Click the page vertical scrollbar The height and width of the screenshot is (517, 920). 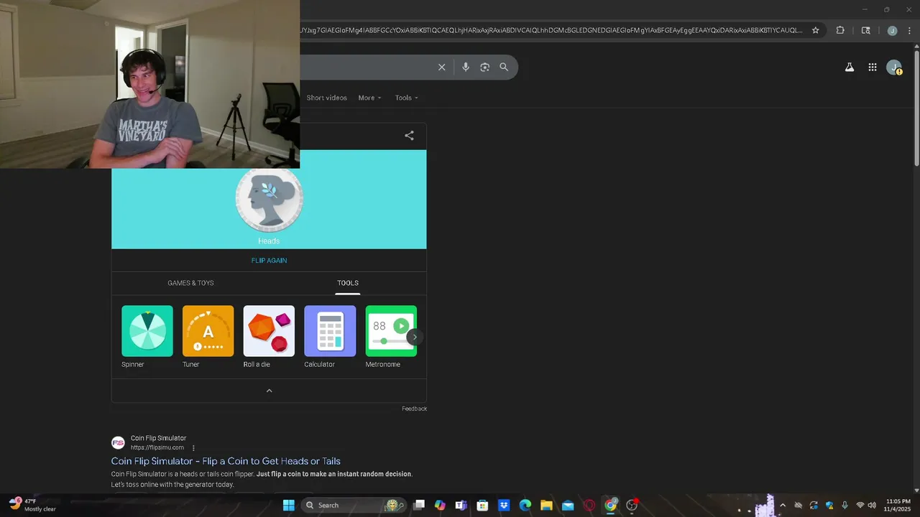coord(916,108)
